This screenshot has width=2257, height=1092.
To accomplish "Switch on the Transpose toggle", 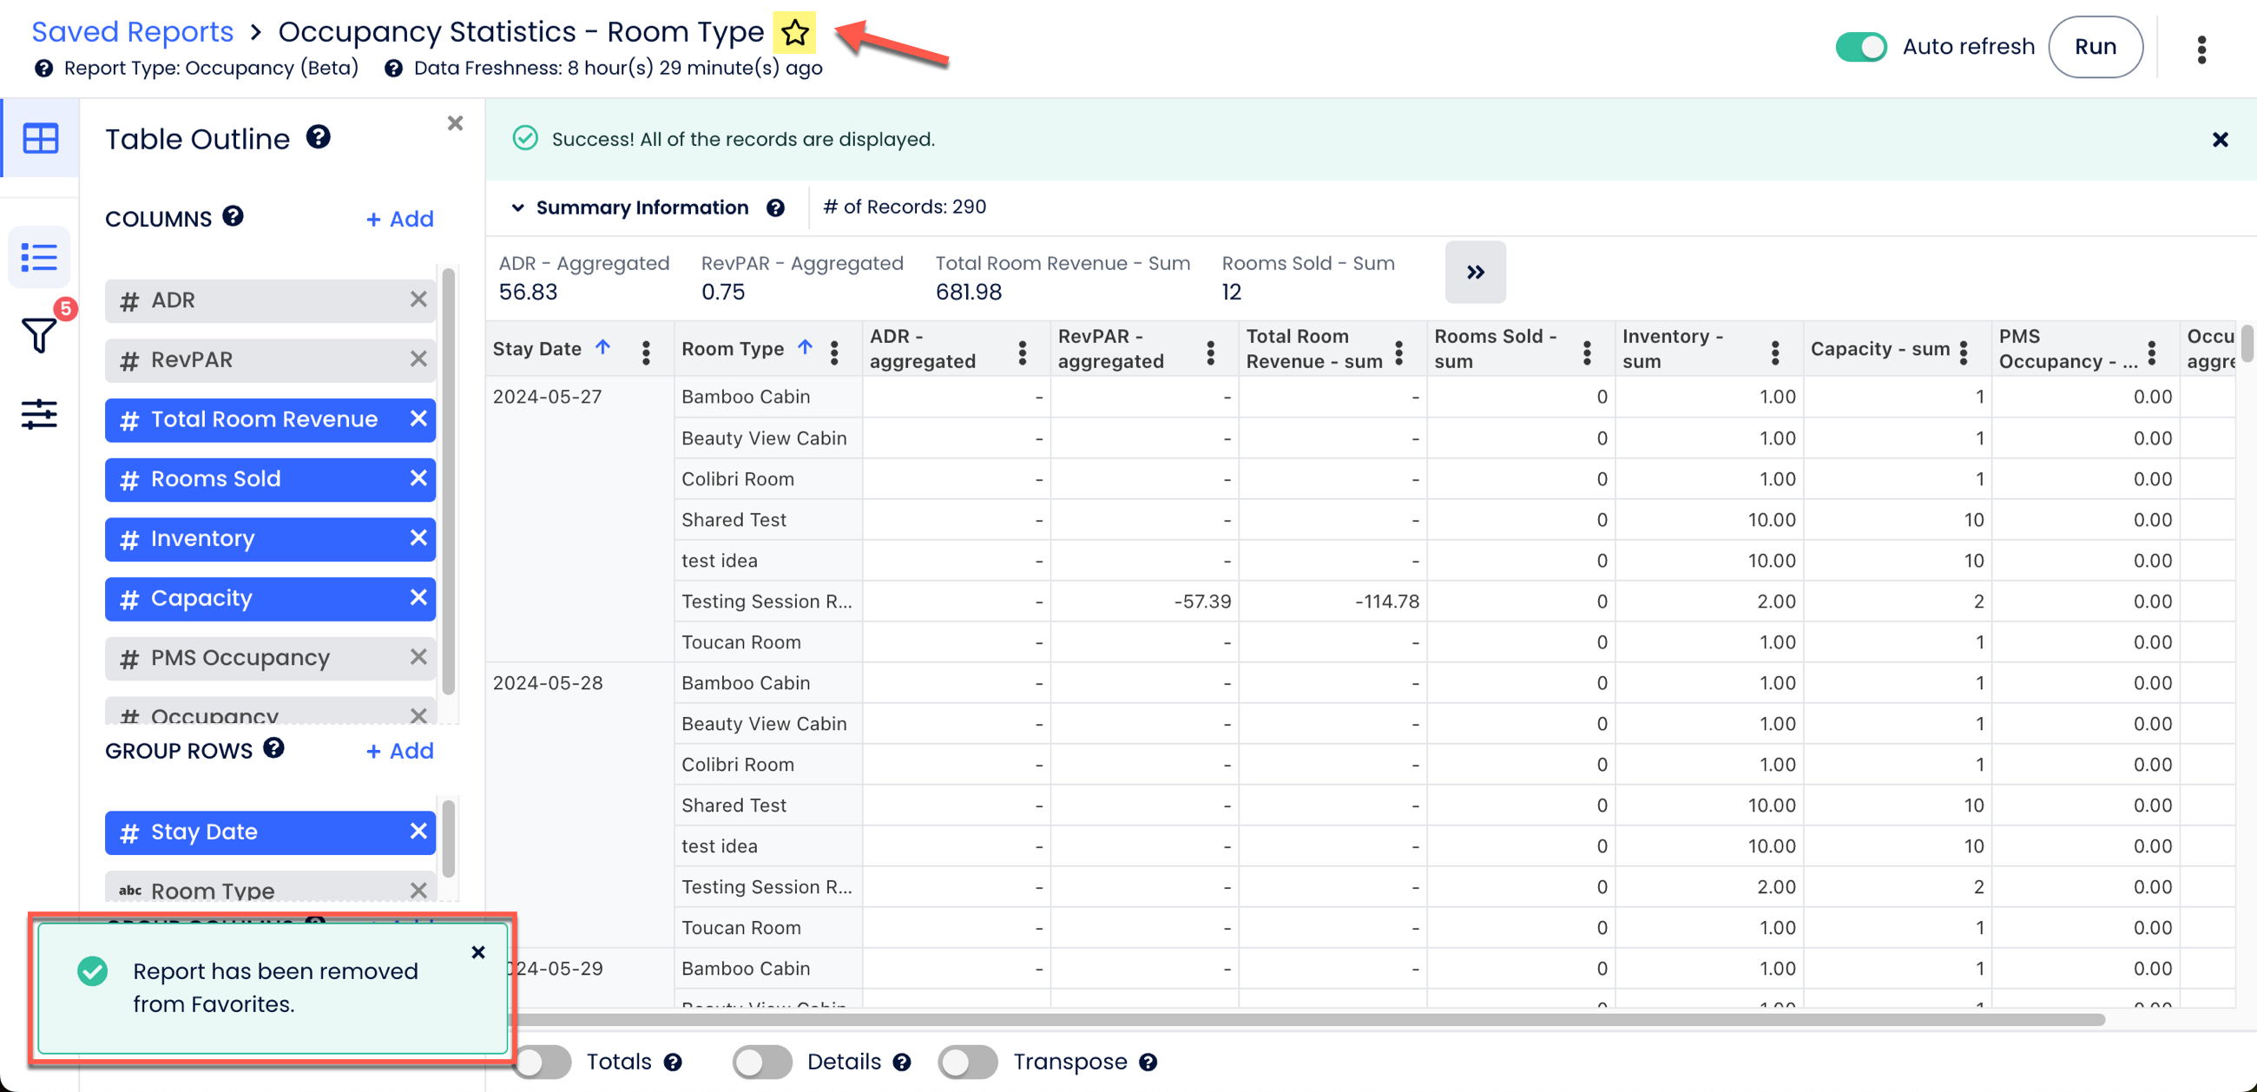I will (967, 1062).
